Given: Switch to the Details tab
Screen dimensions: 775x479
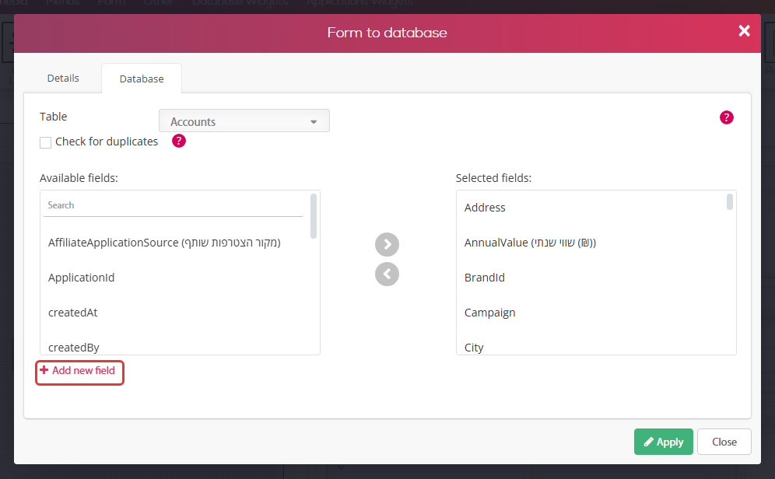Looking at the screenshot, I should pyautogui.click(x=63, y=78).
